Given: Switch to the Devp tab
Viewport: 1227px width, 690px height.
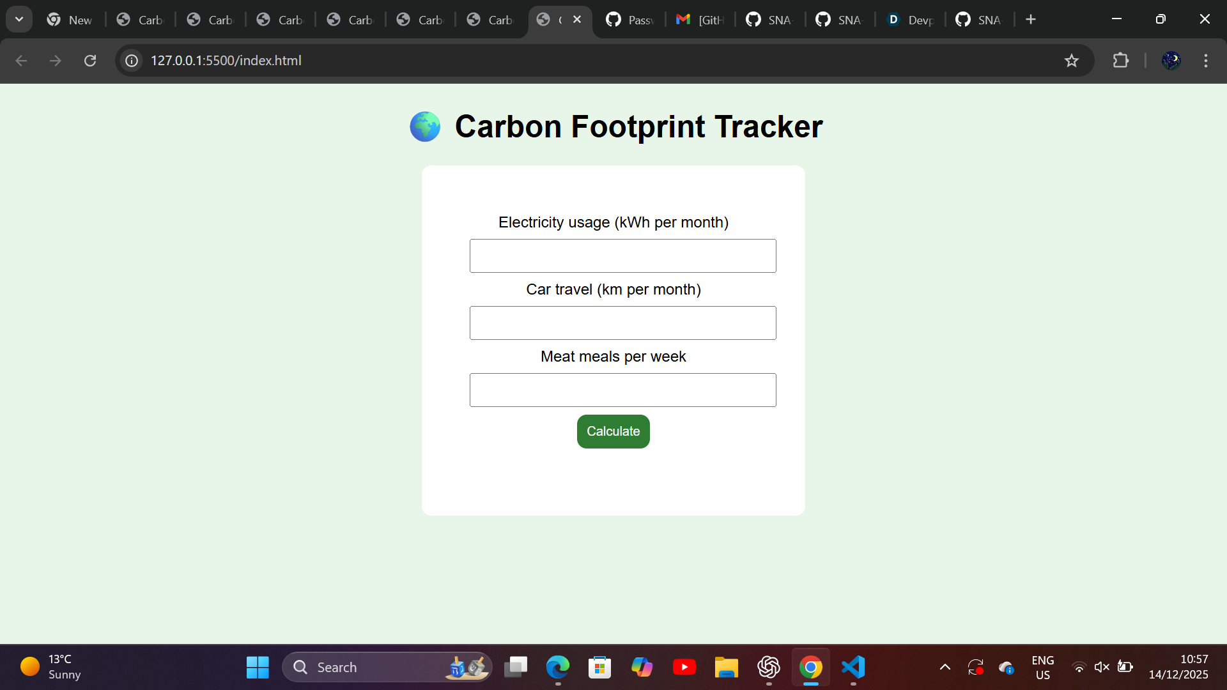Looking at the screenshot, I should 911,20.
